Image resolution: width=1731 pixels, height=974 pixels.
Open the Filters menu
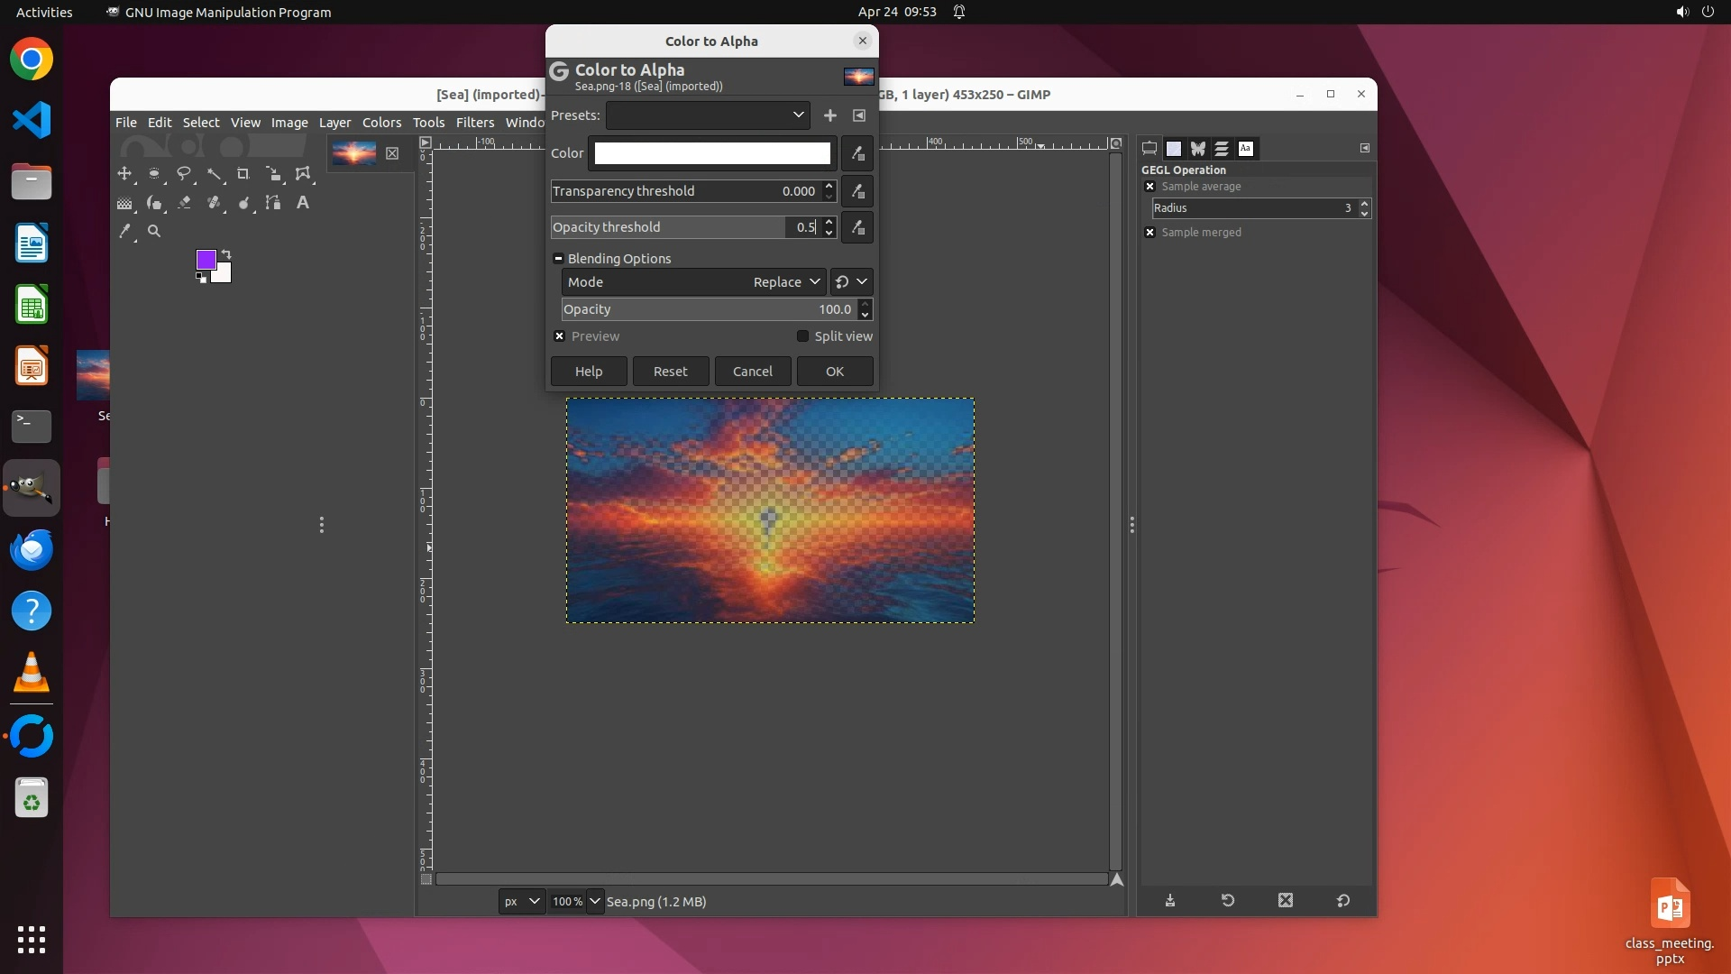(474, 123)
